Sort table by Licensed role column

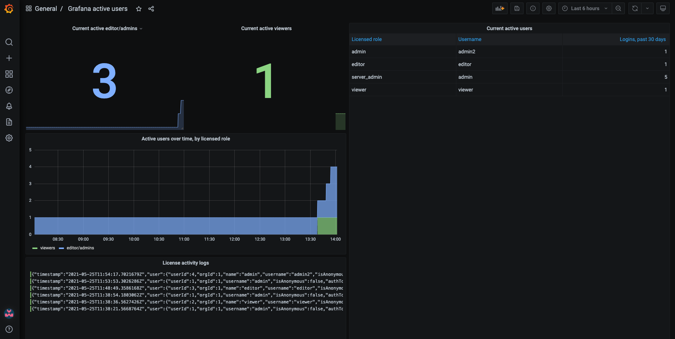(367, 39)
